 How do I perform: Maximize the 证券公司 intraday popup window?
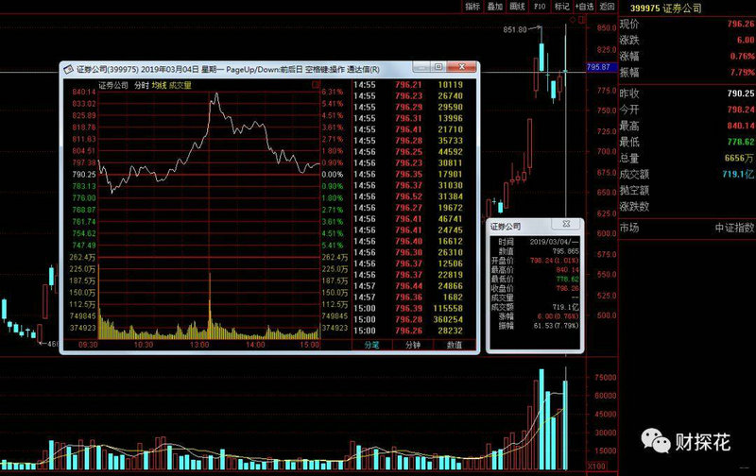click(439, 68)
